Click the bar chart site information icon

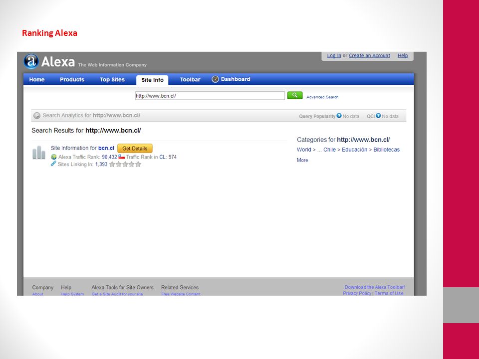[39, 153]
